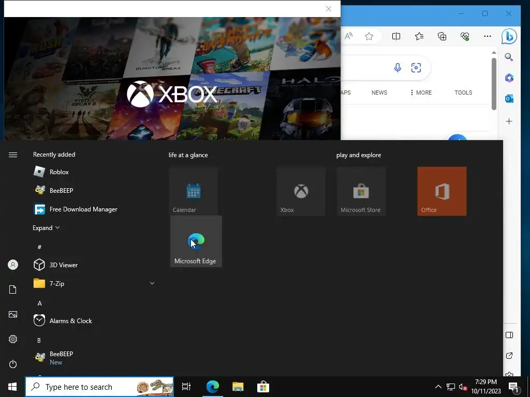Toggle split screen in Edge toolbar

396,36
